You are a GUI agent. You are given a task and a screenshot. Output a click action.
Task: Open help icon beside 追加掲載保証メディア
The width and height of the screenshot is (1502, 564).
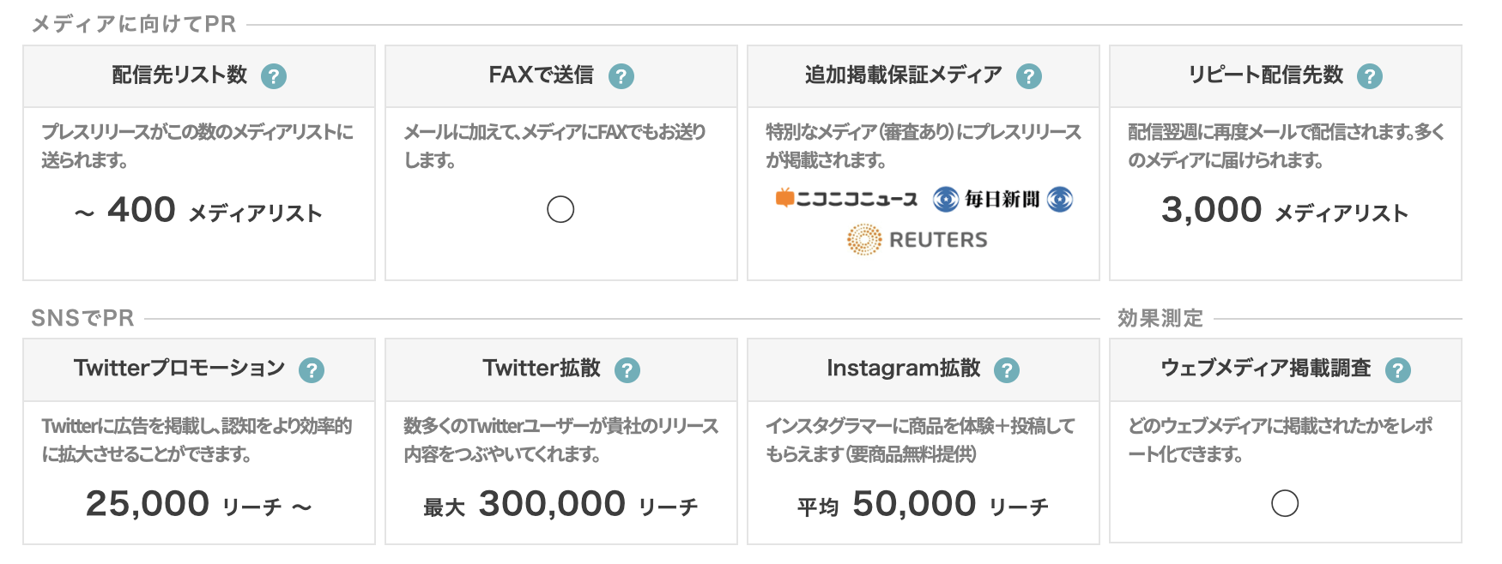coord(1029,76)
